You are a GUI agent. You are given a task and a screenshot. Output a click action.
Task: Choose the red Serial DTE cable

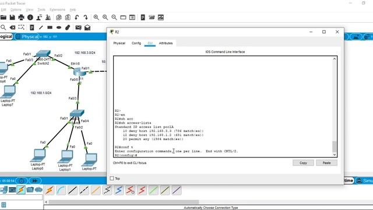pyautogui.click(x=142, y=190)
